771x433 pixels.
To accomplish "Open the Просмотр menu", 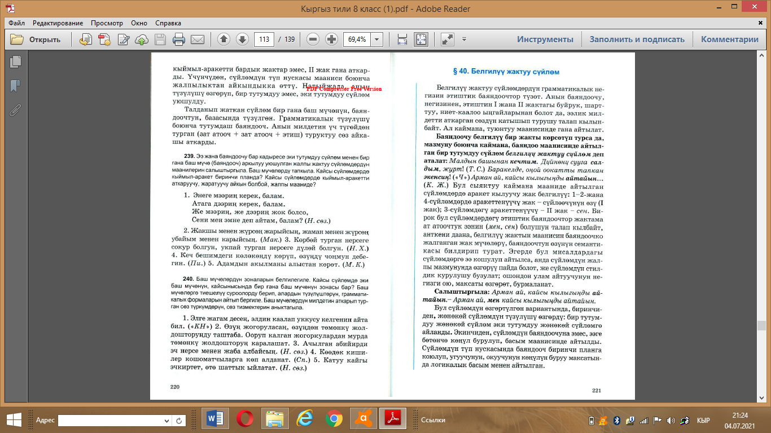I will click(107, 23).
